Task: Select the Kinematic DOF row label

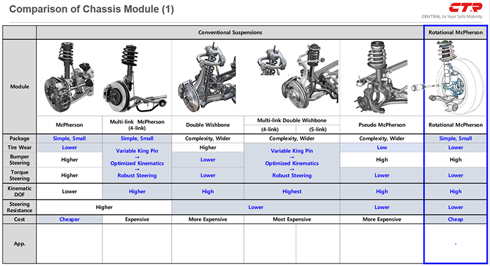Action: 19,191
